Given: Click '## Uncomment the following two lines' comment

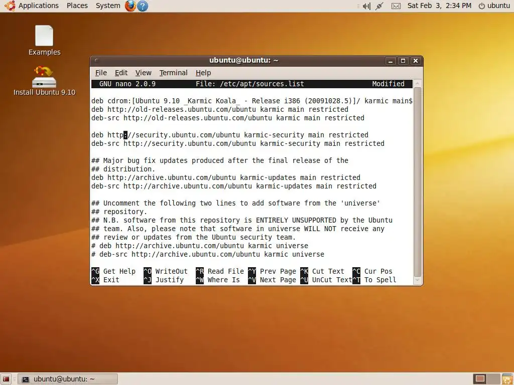Looking at the screenshot, I should coord(236,203).
